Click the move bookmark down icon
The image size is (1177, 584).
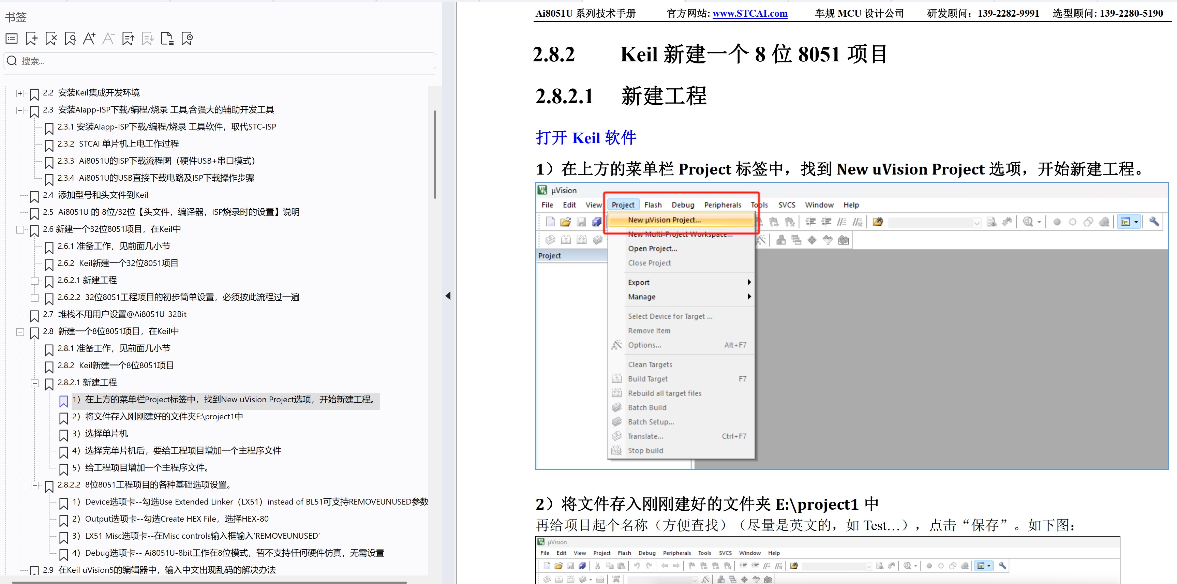tap(148, 39)
